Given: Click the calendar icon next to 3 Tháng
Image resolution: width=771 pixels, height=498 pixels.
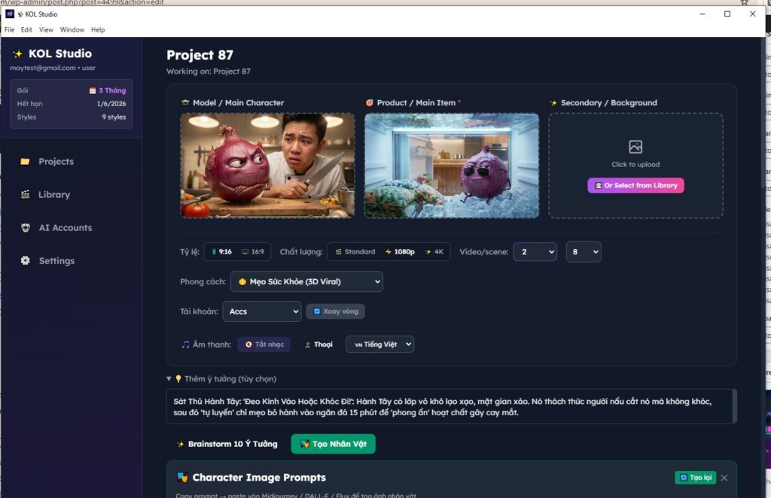Looking at the screenshot, I should [93, 90].
